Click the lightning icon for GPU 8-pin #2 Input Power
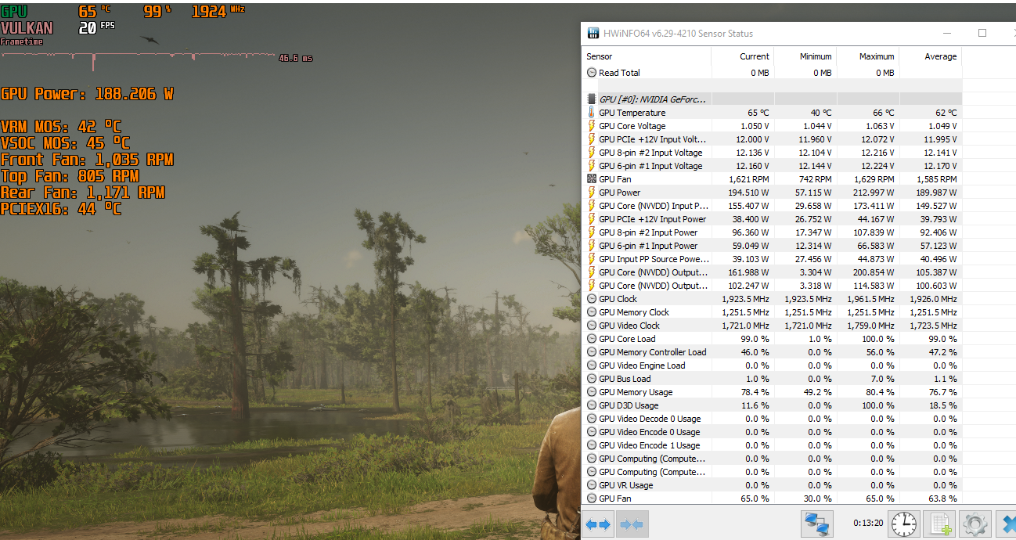Viewport: 1016px width, 540px height. [592, 232]
